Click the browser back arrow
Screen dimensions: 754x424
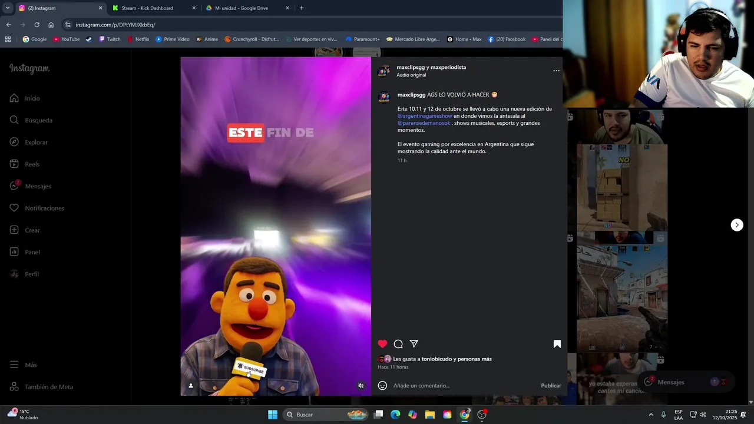(8, 25)
